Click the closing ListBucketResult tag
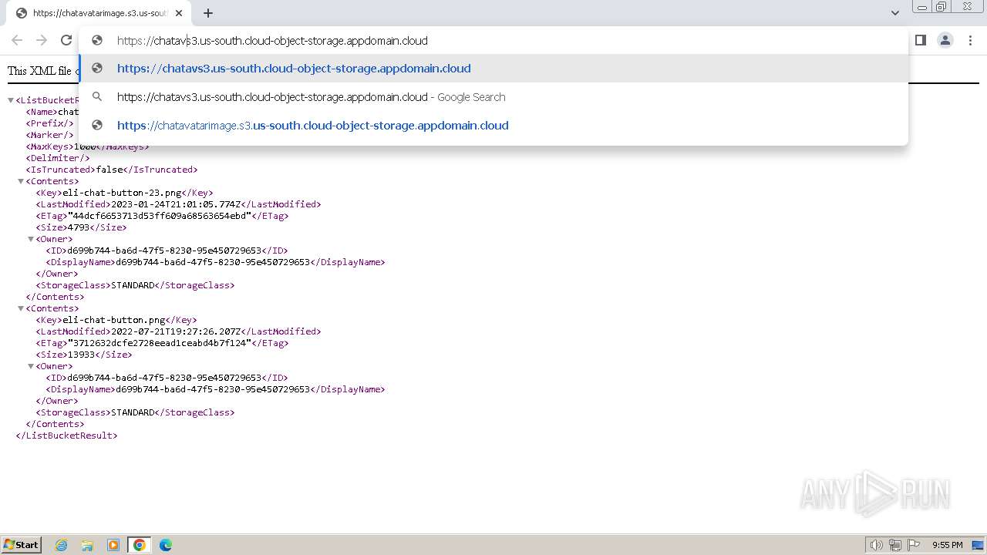Viewport: 987px width, 555px height. (x=66, y=436)
